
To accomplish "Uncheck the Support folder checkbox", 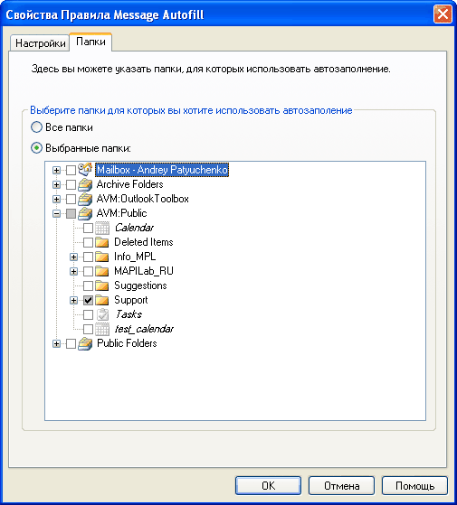I will click(88, 300).
